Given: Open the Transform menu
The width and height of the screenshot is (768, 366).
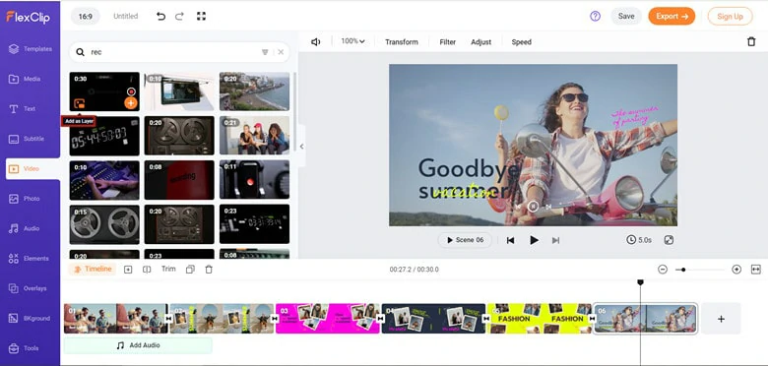Looking at the screenshot, I should pos(402,42).
